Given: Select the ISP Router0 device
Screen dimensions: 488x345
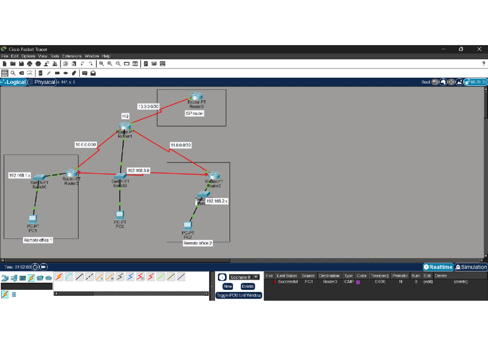Looking at the screenshot, I should coord(197,97).
